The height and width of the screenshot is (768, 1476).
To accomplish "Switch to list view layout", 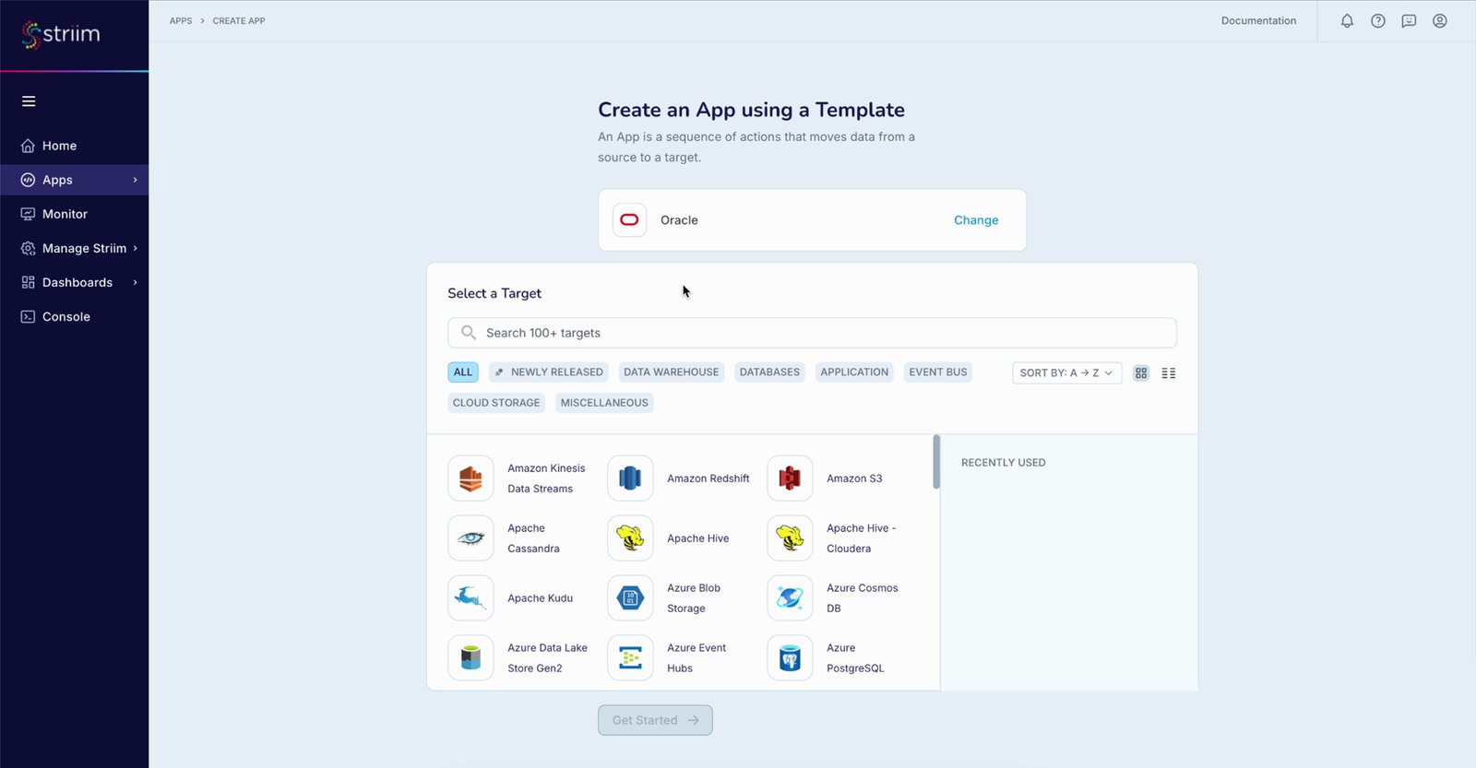I will (x=1169, y=373).
